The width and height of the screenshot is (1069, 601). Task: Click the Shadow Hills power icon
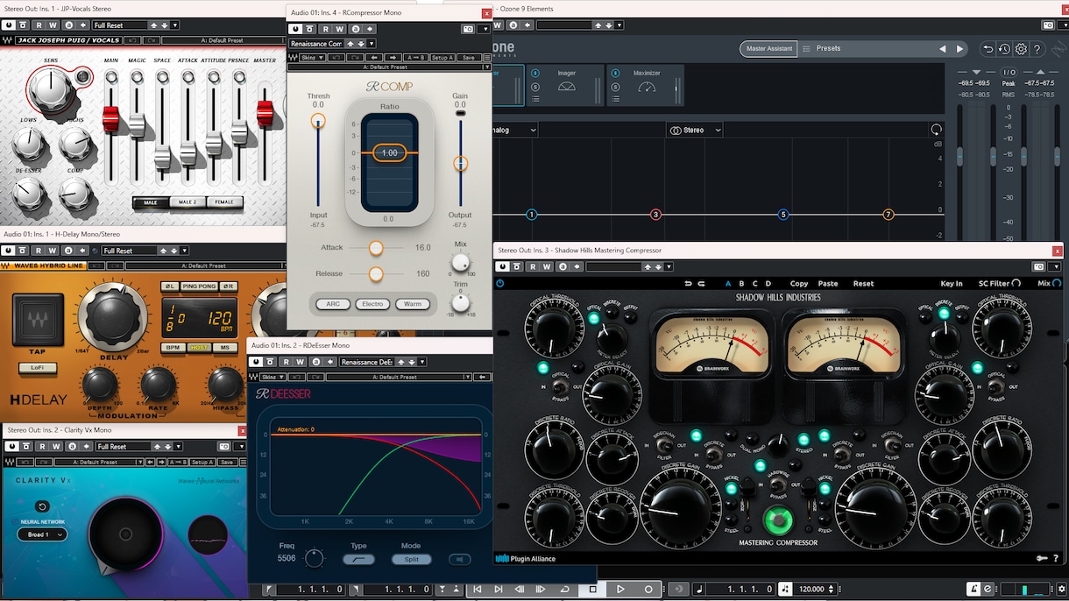[500, 283]
